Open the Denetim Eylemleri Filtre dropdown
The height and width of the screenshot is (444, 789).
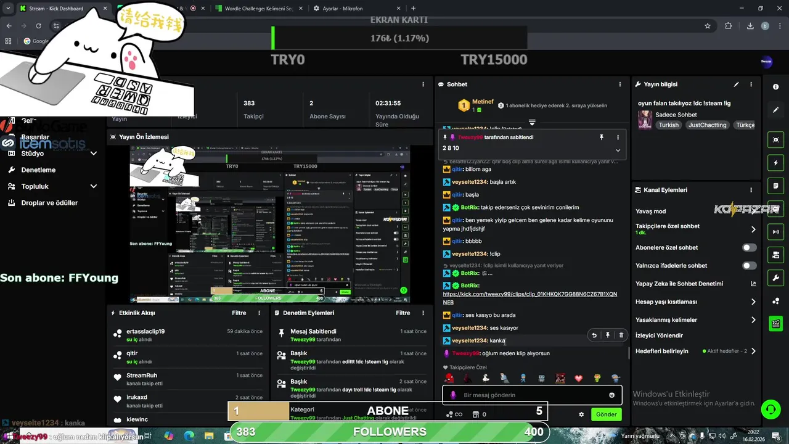[x=403, y=313]
